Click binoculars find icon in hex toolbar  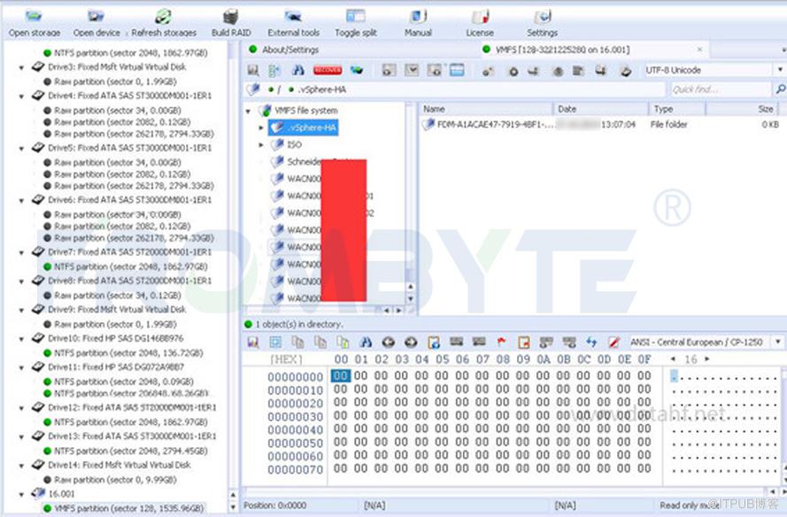coord(366,343)
